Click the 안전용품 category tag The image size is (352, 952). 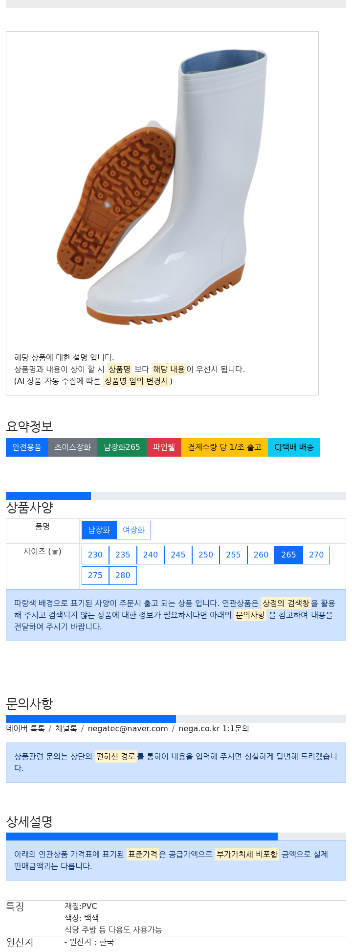27,447
